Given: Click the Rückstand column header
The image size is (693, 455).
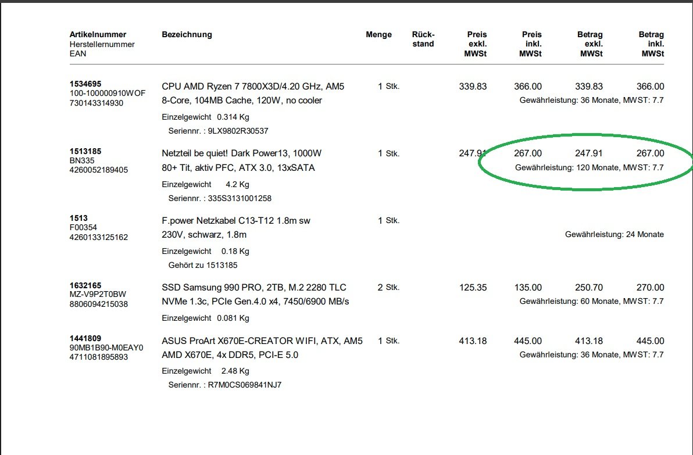Looking at the screenshot, I should [423, 40].
